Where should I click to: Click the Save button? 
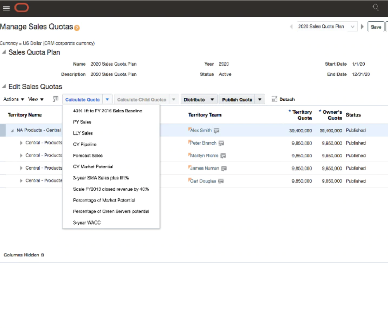click(x=376, y=26)
